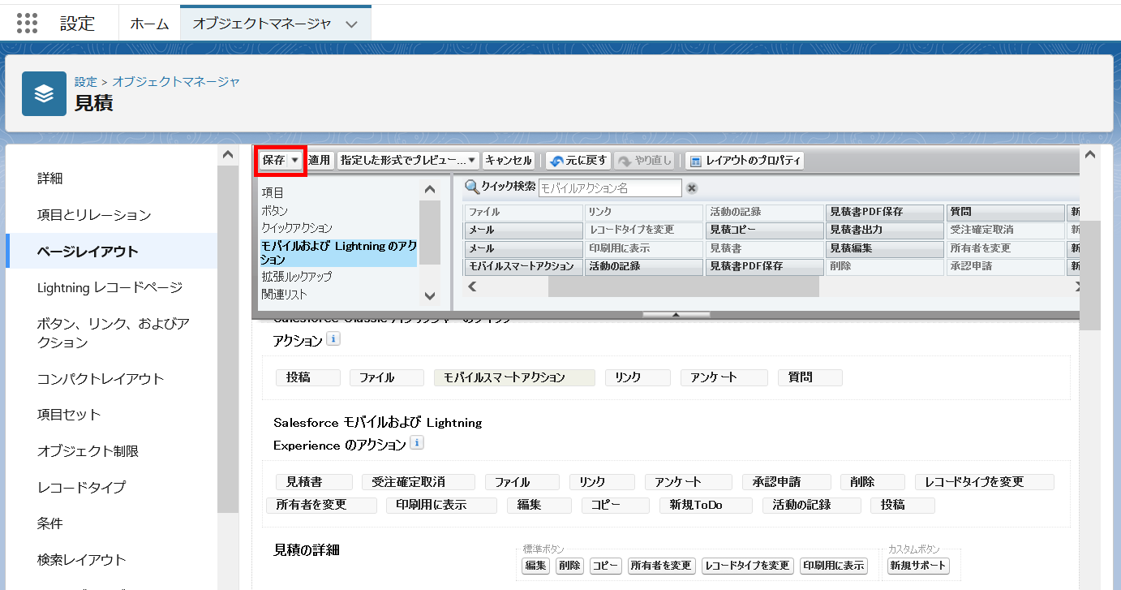
Task: Open the App Launcher grid icon
Action: (x=27, y=23)
